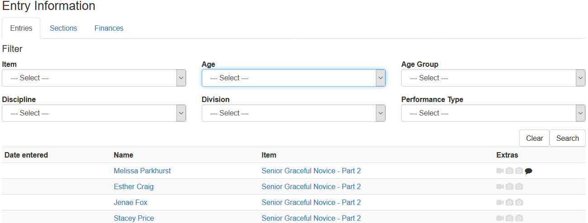Switch to the Sections tab
This screenshot has height=223, width=588.
pyautogui.click(x=63, y=28)
